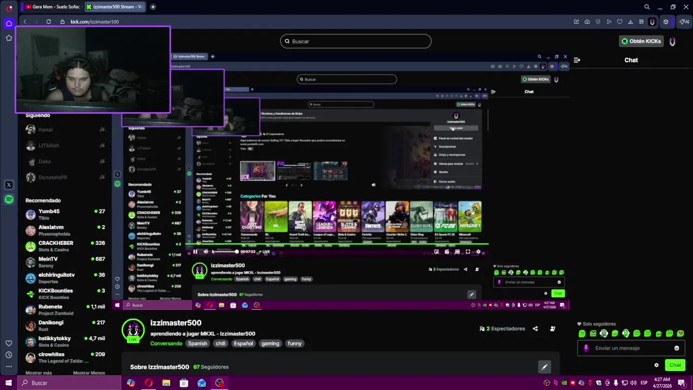693x390 pixels.
Task: Open chat settings gear icon
Action: 656,365
